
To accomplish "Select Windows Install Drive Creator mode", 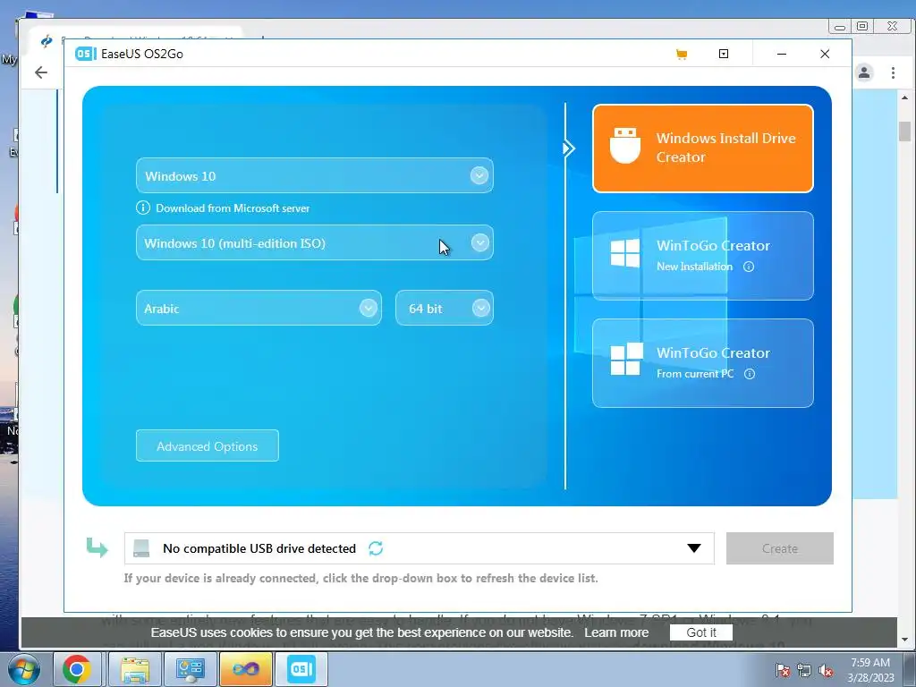I will pos(703,148).
